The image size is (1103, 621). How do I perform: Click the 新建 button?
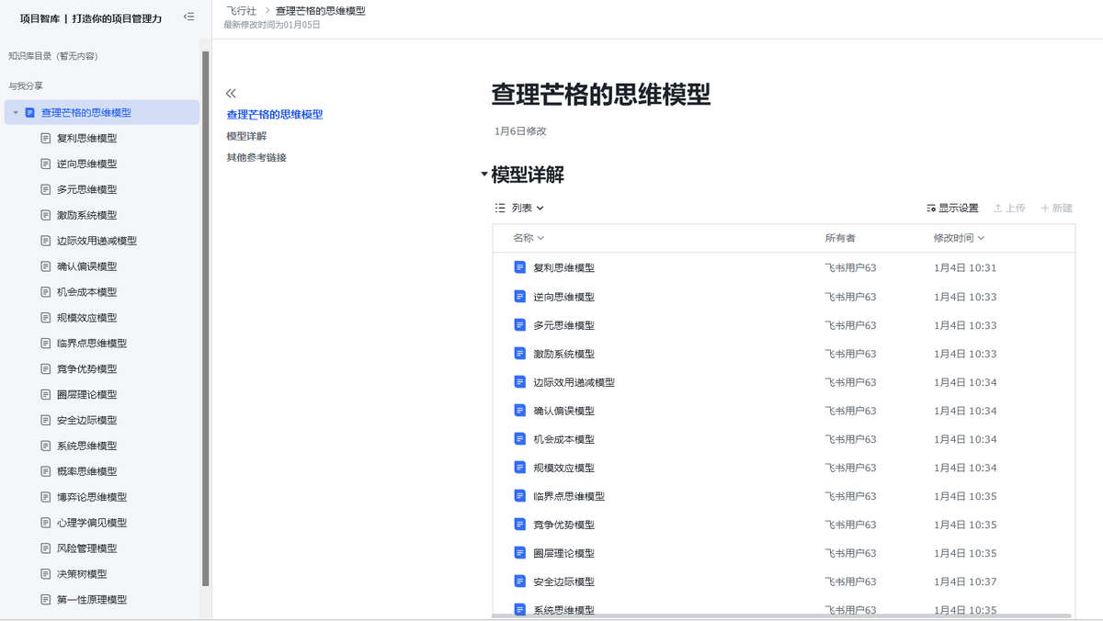point(1056,209)
